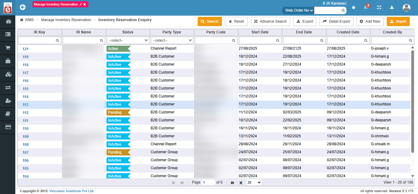The height and width of the screenshot is (194, 418).
Task: Open the rows per page dropdown showing 20
Action: tap(254, 182)
